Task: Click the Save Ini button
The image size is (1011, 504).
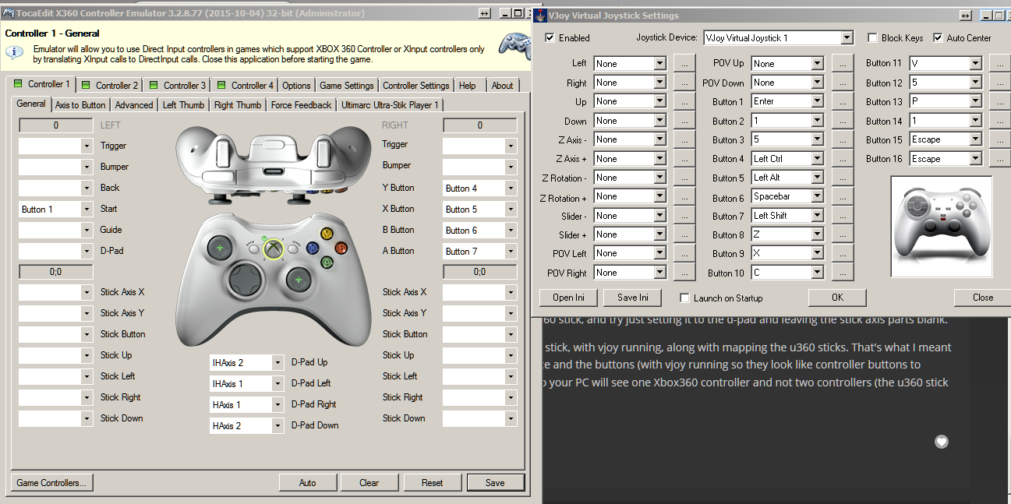Action: pyautogui.click(x=632, y=298)
